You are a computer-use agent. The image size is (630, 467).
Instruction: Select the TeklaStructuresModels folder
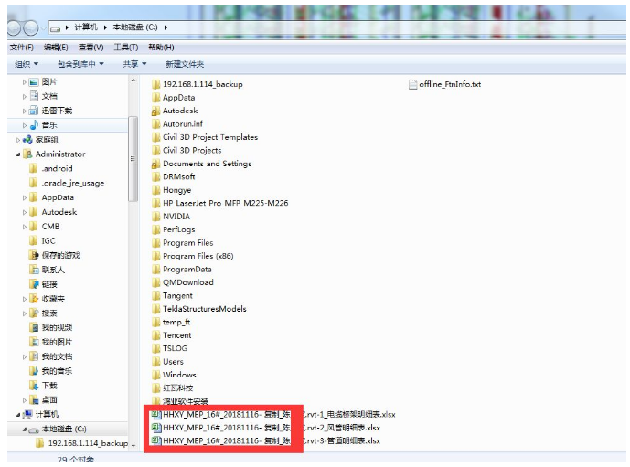click(x=199, y=309)
